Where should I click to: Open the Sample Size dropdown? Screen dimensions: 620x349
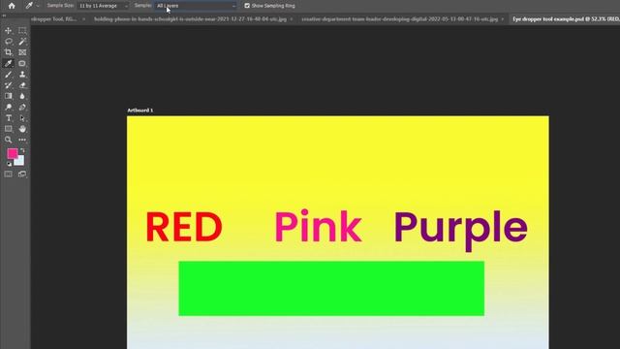(104, 6)
